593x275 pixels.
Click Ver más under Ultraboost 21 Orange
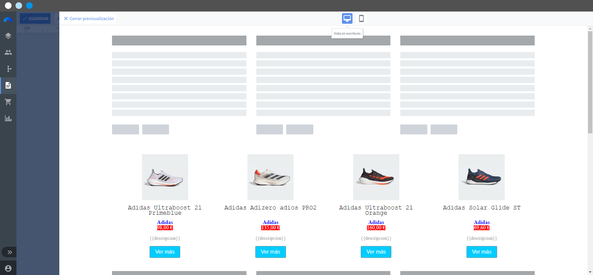point(376,252)
